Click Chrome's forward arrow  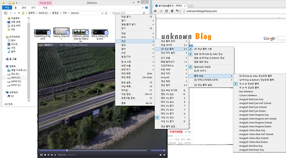coord(161,11)
